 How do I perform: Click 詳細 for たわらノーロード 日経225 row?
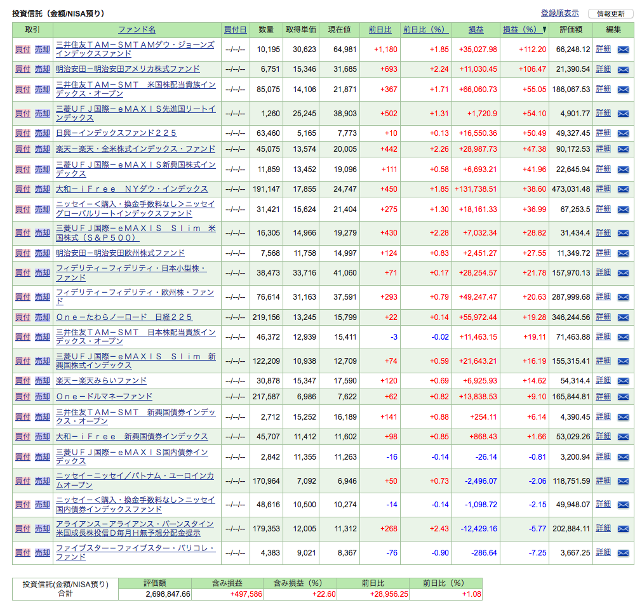603,317
